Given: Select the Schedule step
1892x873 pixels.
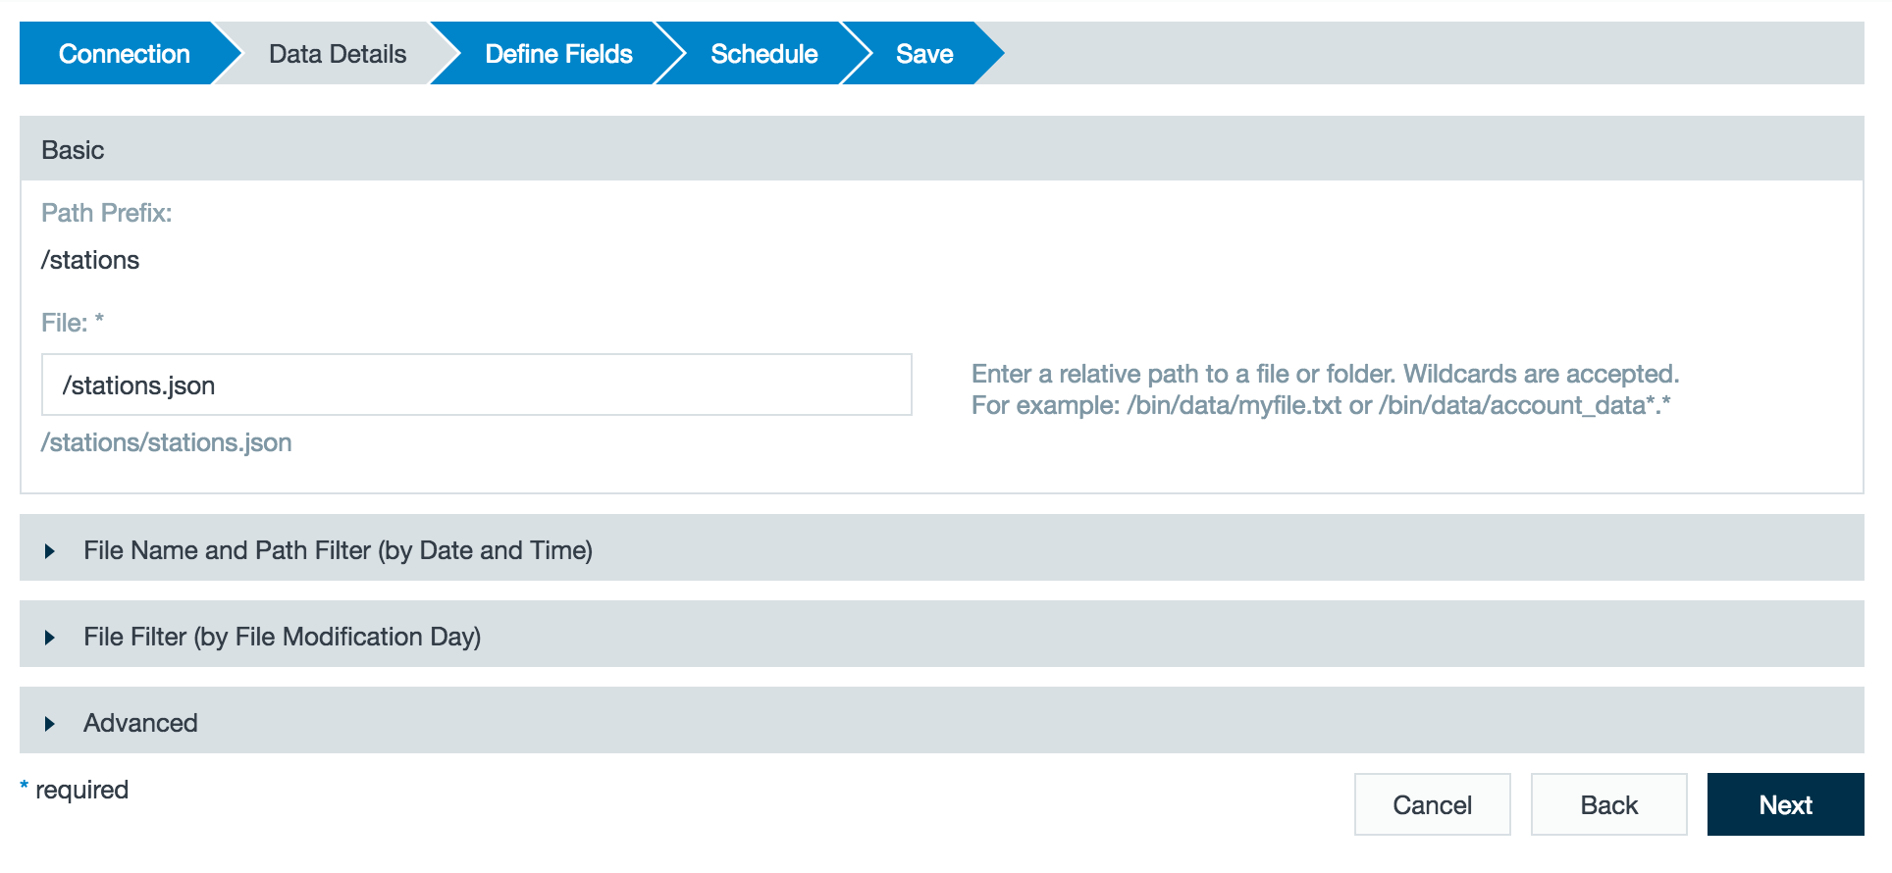Looking at the screenshot, I should click(763, 54).
